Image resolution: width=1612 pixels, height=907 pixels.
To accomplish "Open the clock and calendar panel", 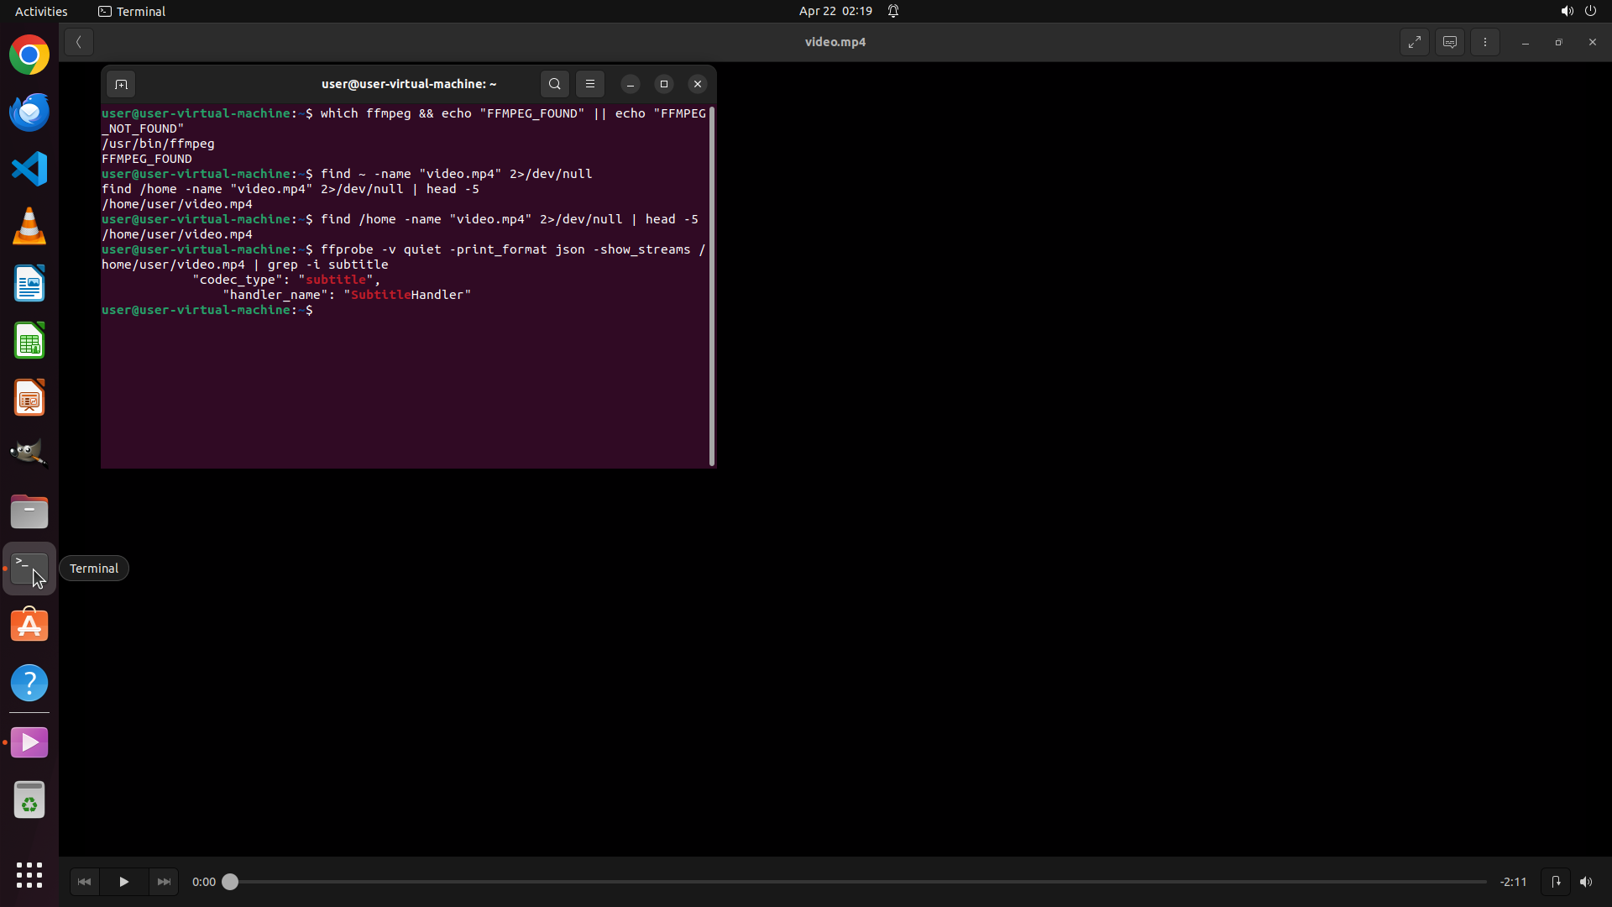I will 835,11.
